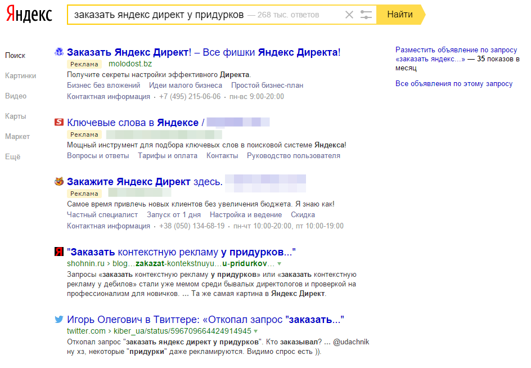
Task: Open the molodost.bz favicon beside first ad
Action: [59, 52]
